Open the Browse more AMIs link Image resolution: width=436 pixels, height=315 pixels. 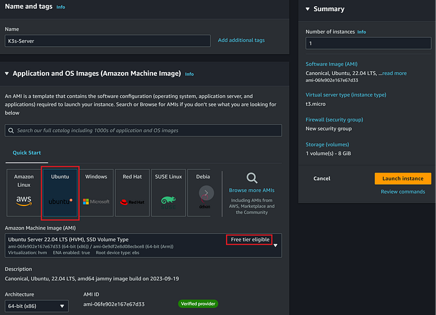click(x=252, y=190)
